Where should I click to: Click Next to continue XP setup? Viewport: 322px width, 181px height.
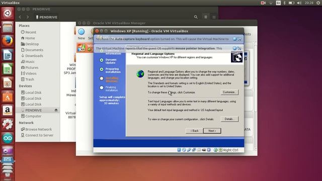212,131
